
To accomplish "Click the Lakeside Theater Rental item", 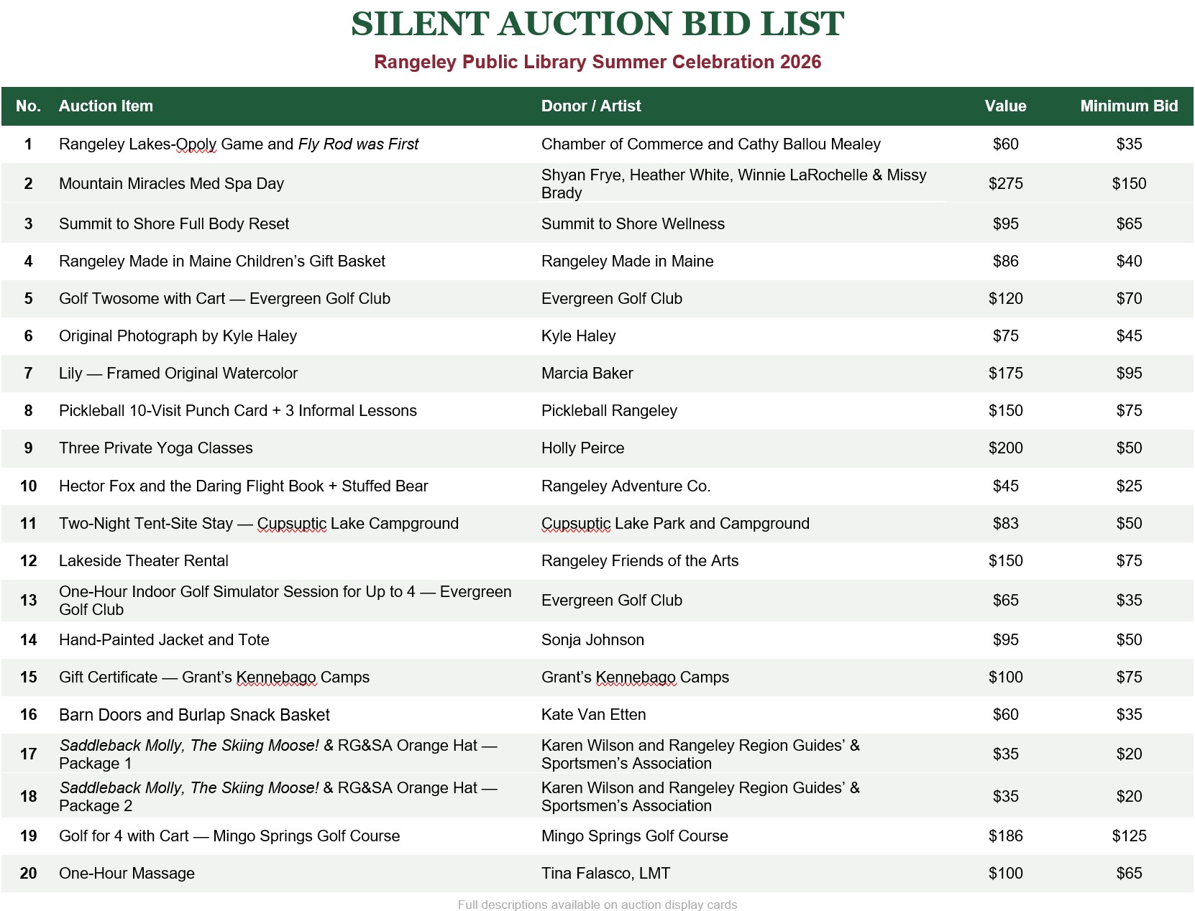I will click(144, 561).
